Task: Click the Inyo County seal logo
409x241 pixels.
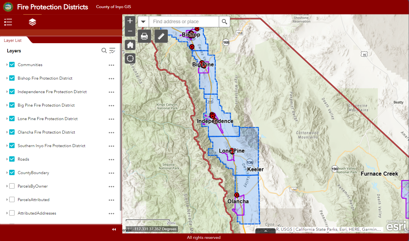Action: (x=8, y=7)
